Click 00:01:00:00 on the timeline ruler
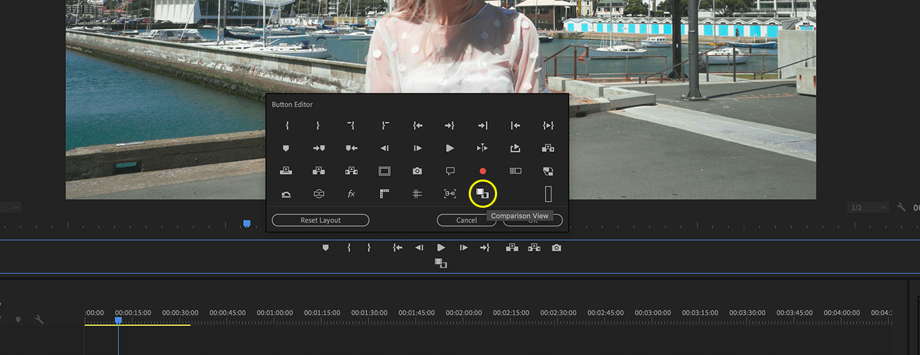Image resolution: width=920 pixels, height=355 pixels. click(275, 313)
